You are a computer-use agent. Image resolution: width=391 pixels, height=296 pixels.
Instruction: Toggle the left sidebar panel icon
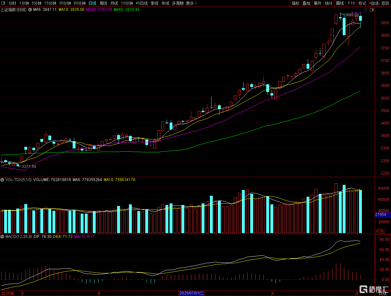click(4, 3)
